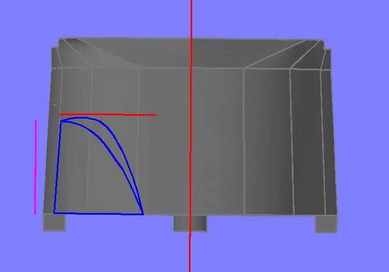The height and width of the screenshot is (272, 389).
Task: Pick the blue shape's bottom-right vertex
Action: pos(143,214)
